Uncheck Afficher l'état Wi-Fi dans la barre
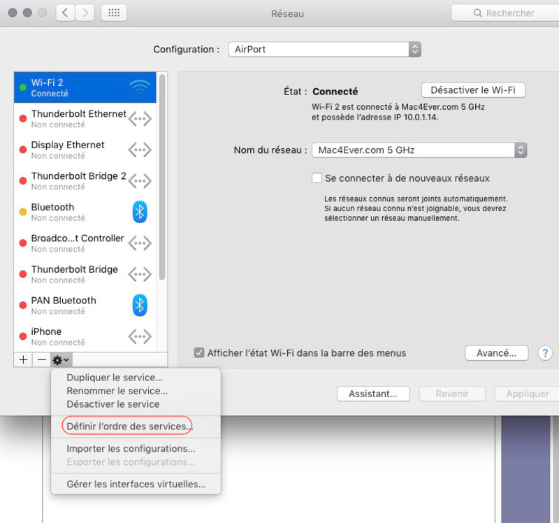This screenshot has width=559, height=523. 199,353
